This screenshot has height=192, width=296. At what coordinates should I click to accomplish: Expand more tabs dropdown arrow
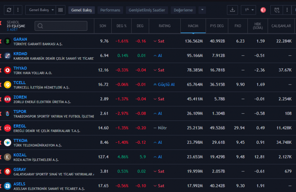click(x=202, y=10)
